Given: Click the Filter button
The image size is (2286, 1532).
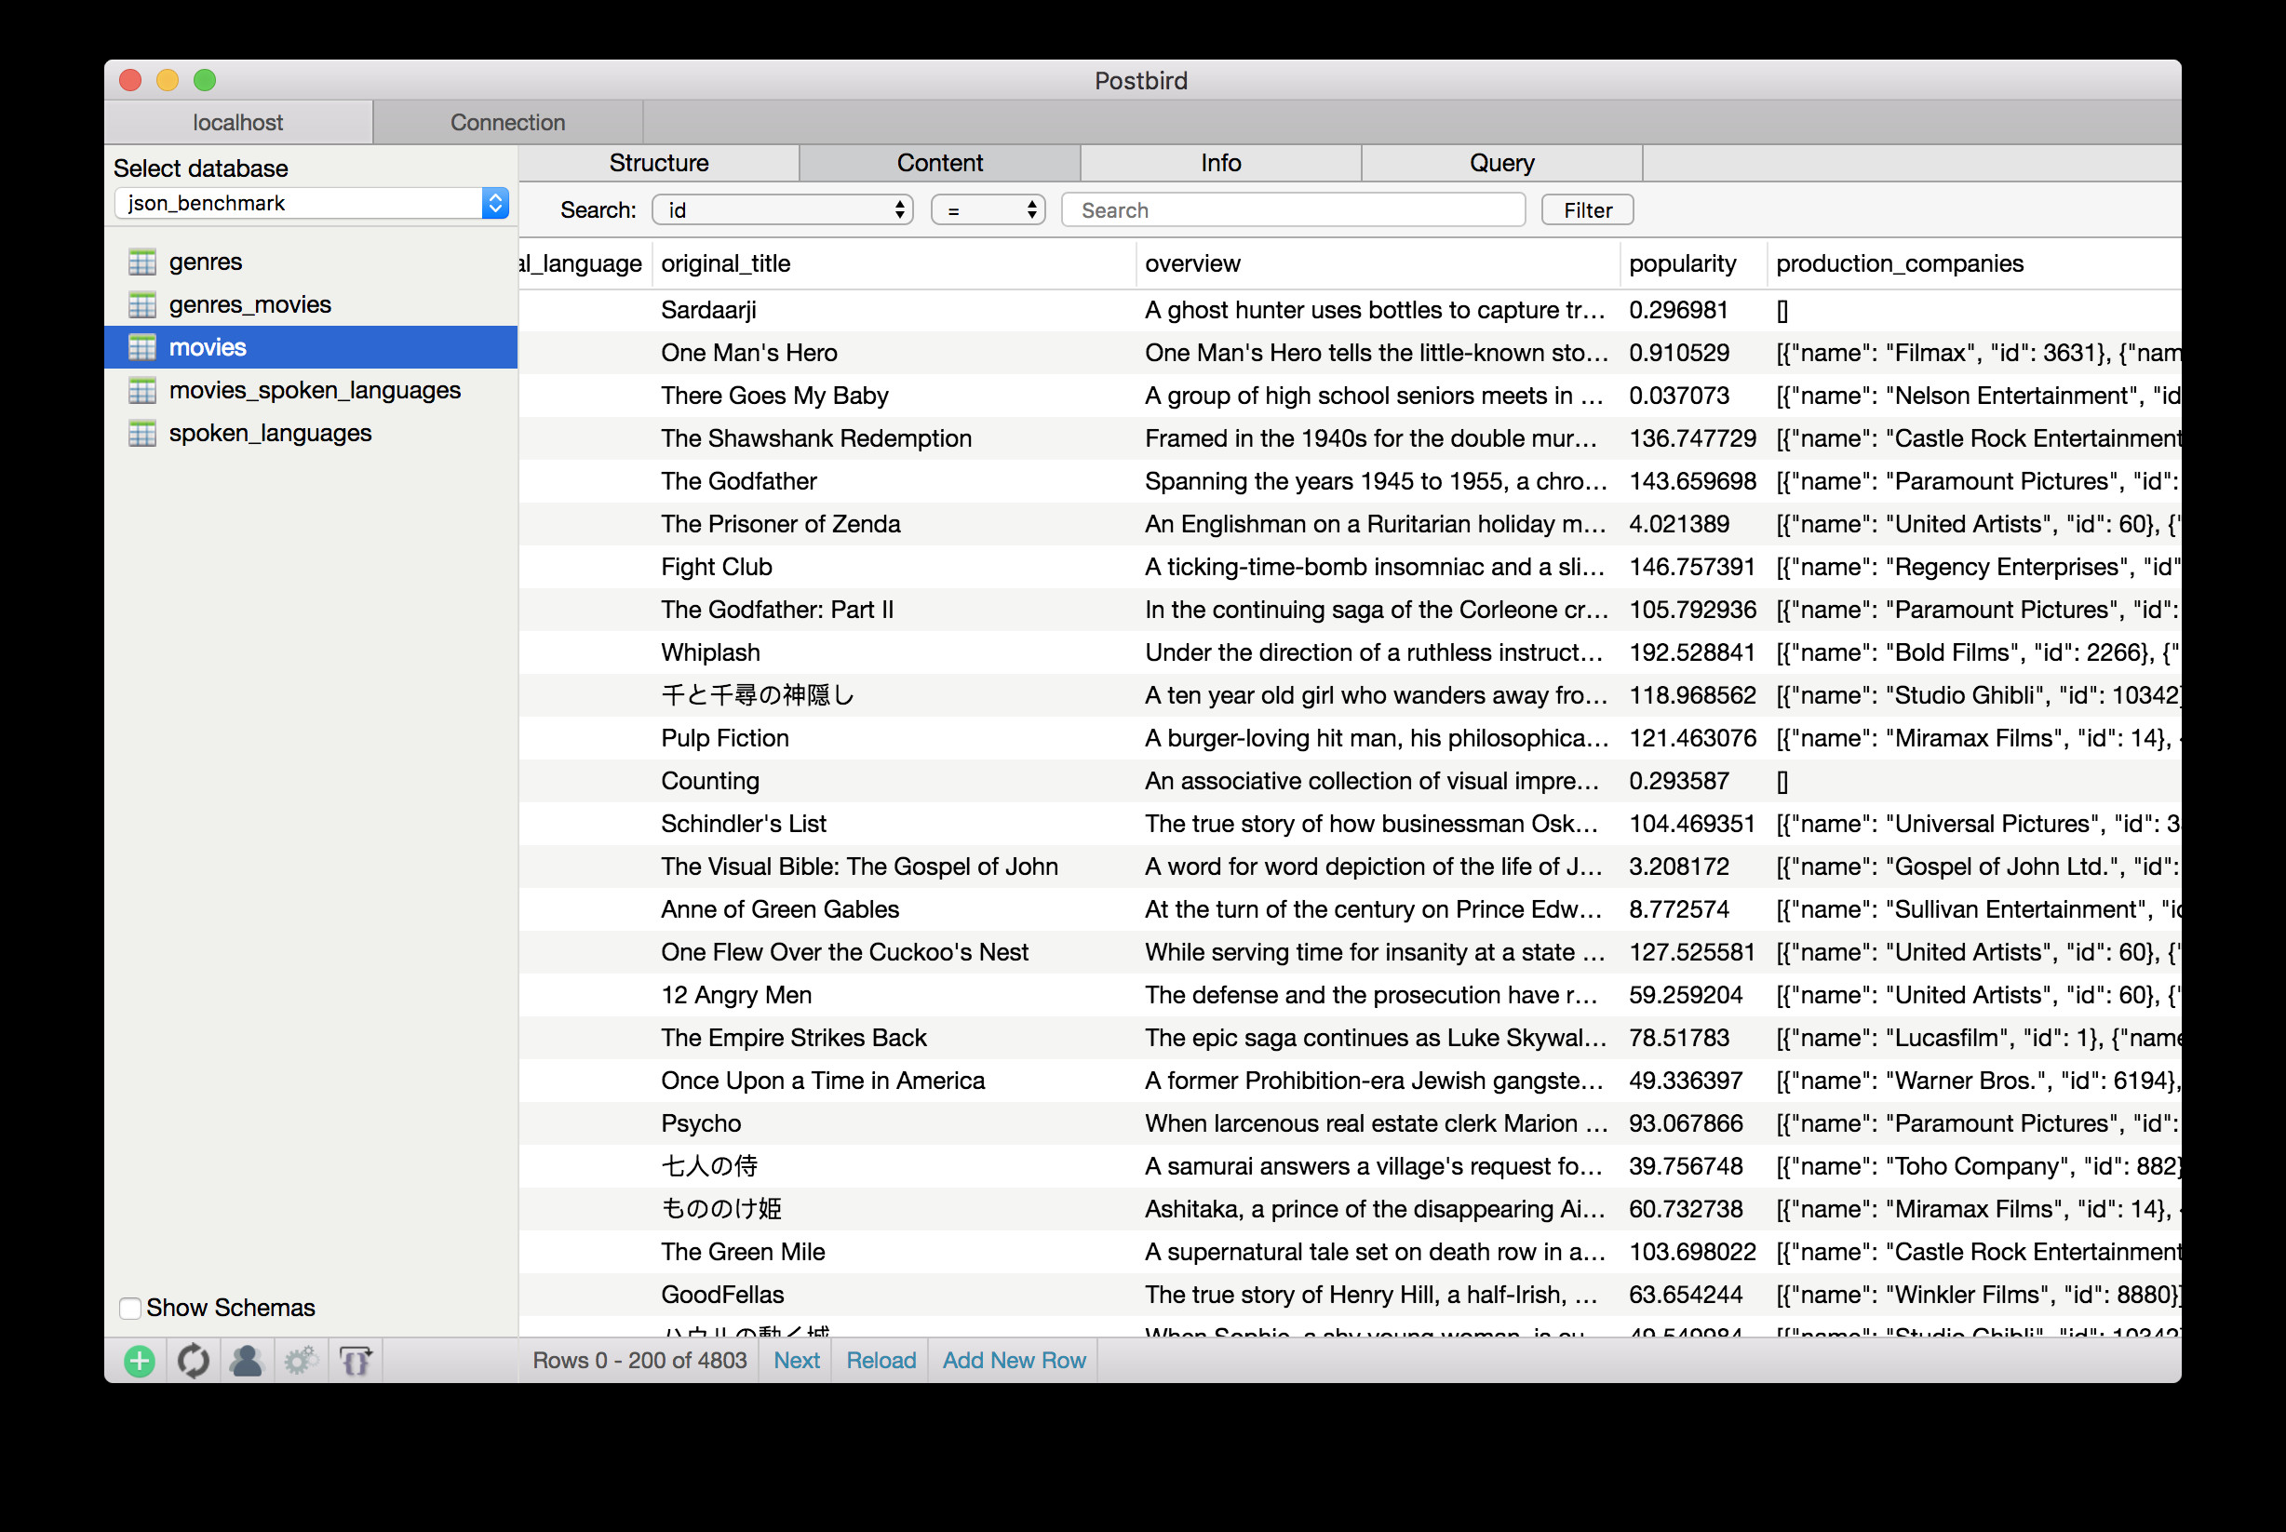Looking at the screenshot, I should 1587,210.
